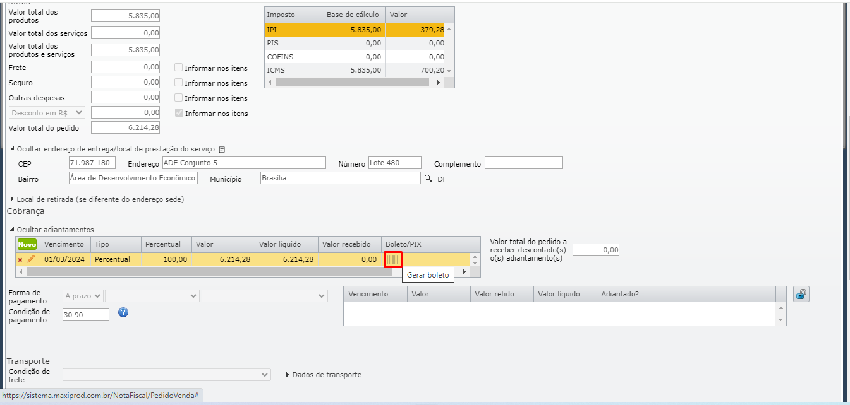Click the Adiantado? column header
The image size is (850, 405).
(x=686, y=294)
